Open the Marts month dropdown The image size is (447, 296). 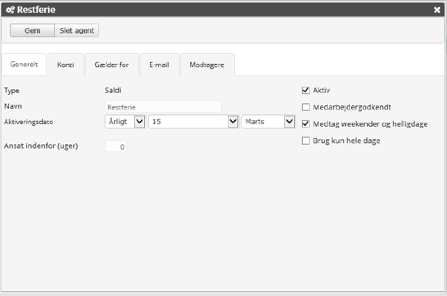268,121
